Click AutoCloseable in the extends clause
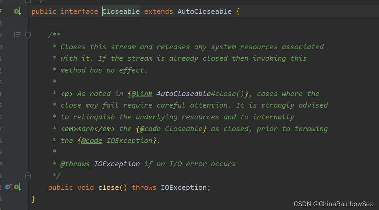The image size is (379, 210). point(204,11)
